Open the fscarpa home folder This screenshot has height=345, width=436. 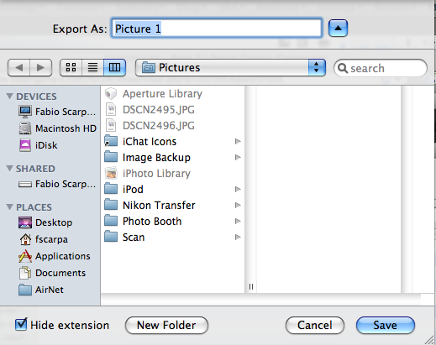point(43,239)
